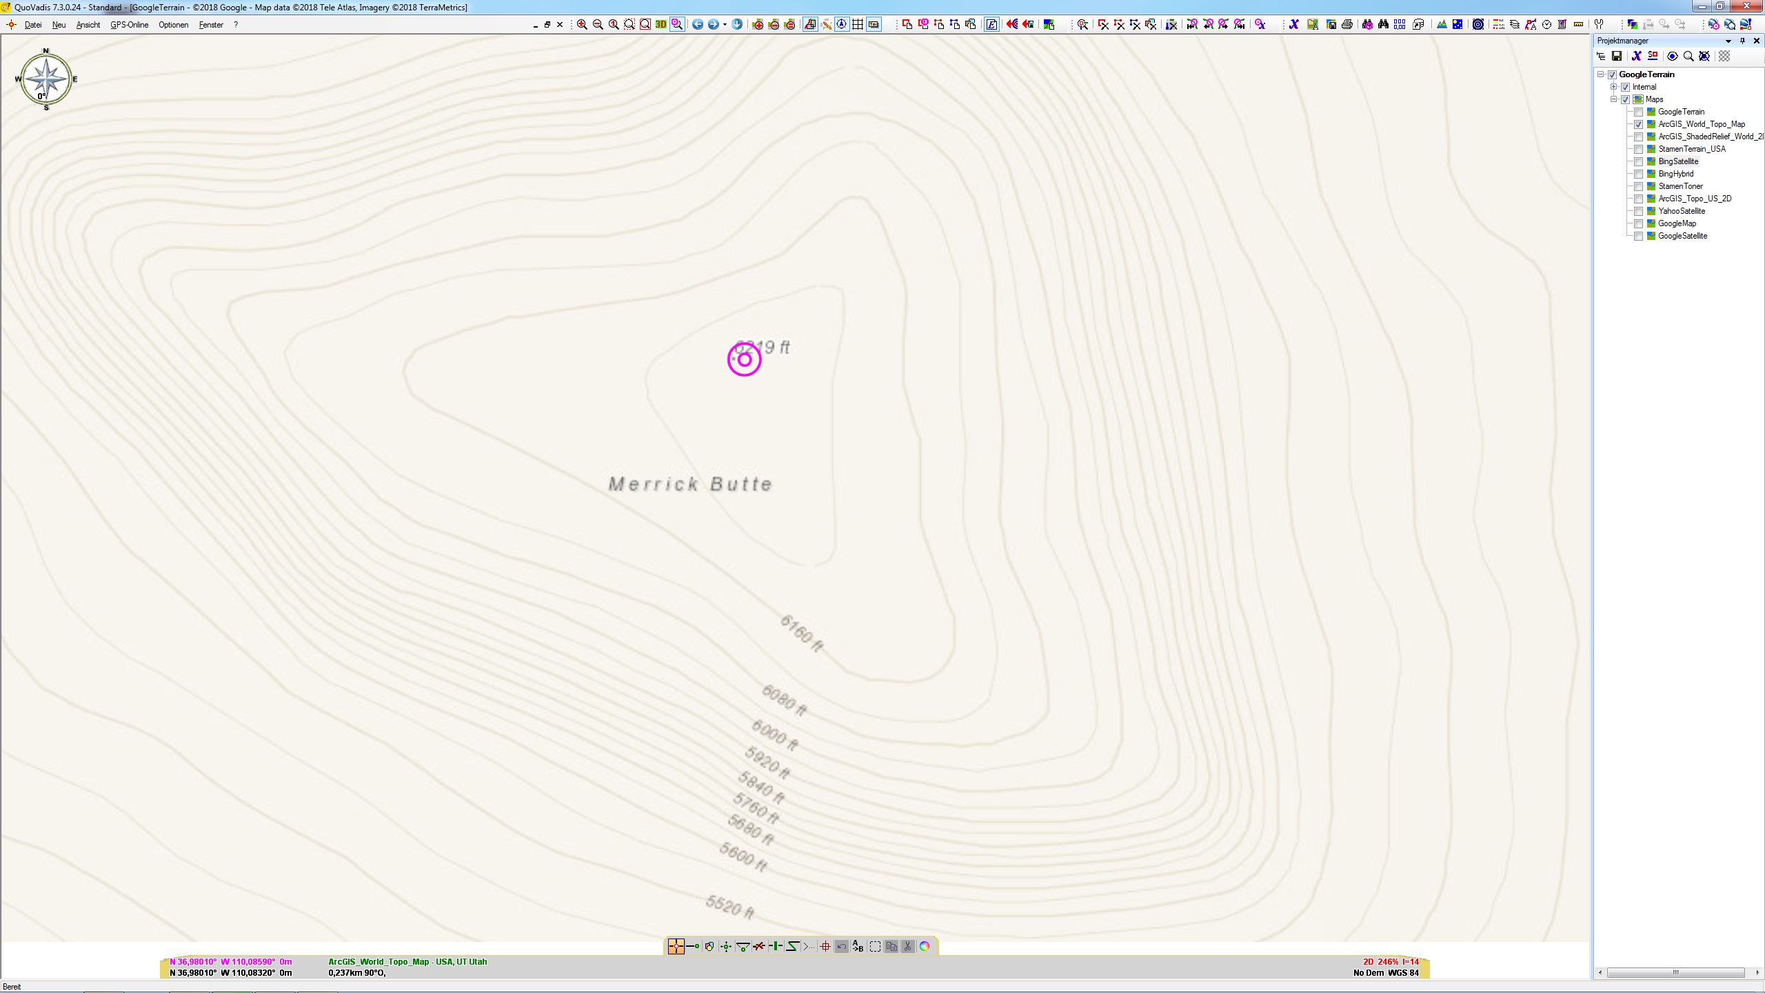Viewport: 1765px width, 993px height.
Task: Click the zoom in magnifier icon
Action: pos(582,25)
